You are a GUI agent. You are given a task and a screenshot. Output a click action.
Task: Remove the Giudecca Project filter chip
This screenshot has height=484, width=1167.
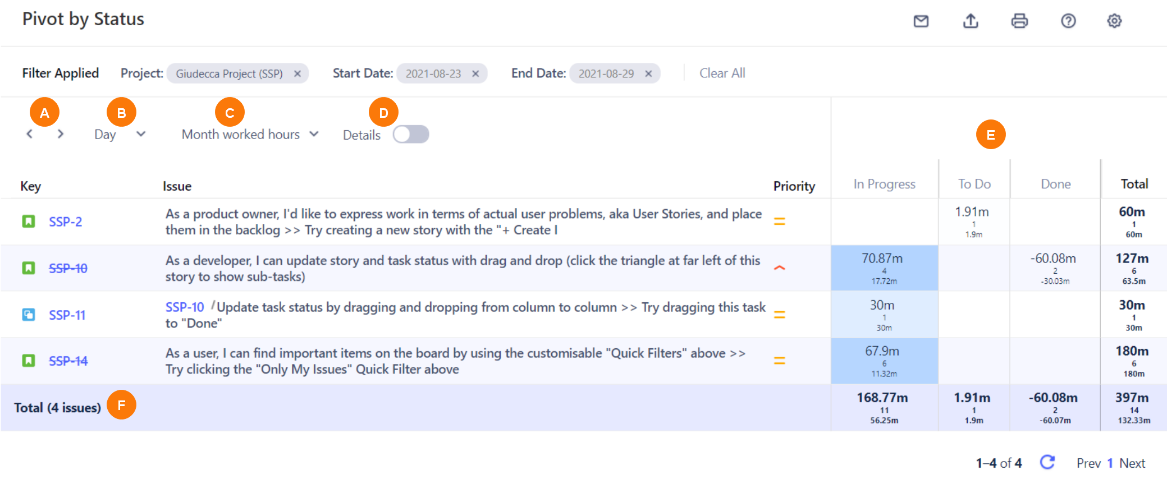click(298, 73)
